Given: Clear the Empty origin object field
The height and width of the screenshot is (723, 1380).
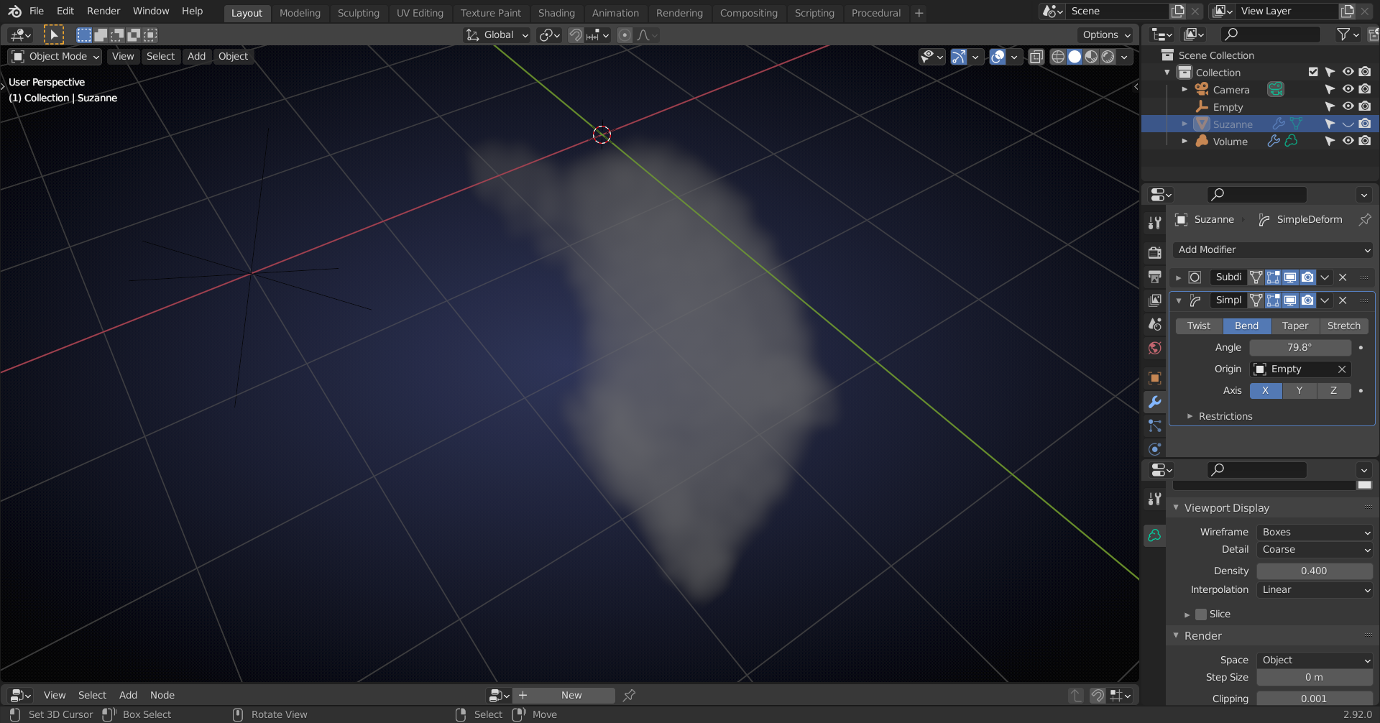Looking at the screenshot, I should tap(1341, 369).
